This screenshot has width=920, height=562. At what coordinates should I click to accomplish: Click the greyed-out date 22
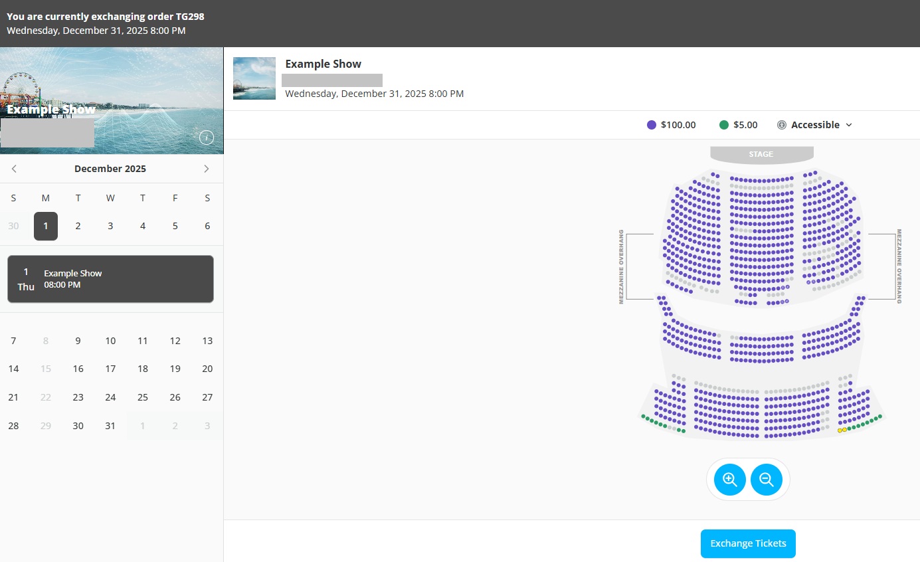point(46,397)
